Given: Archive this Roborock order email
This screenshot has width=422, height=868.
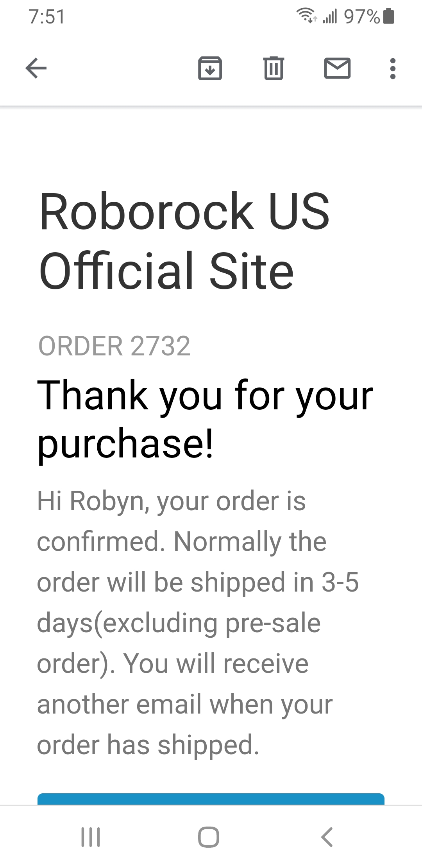Looking at the screenshot, I should coord(210,68).
